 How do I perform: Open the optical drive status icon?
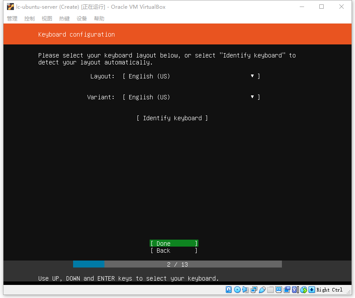pyautogui.click(x=237, y=290)
